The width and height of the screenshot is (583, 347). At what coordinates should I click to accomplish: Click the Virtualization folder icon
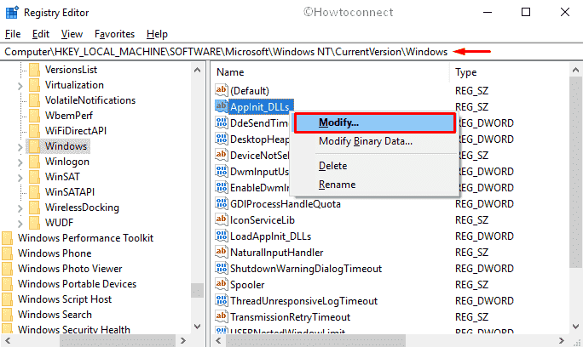(34, 85)
